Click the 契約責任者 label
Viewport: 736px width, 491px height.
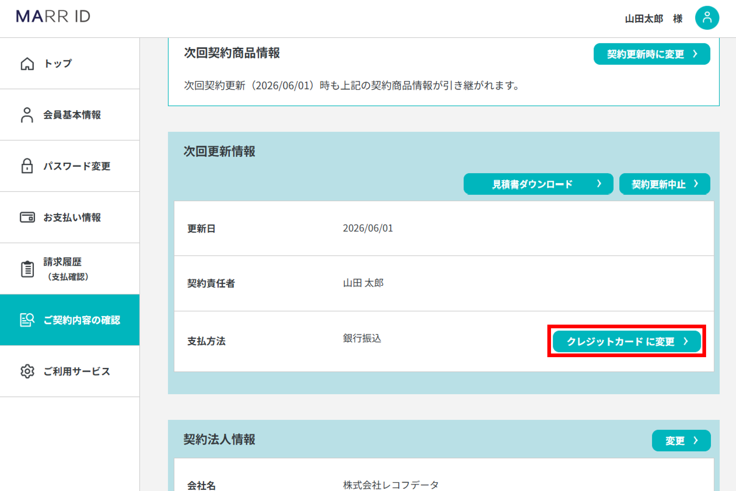coord(211,283)
